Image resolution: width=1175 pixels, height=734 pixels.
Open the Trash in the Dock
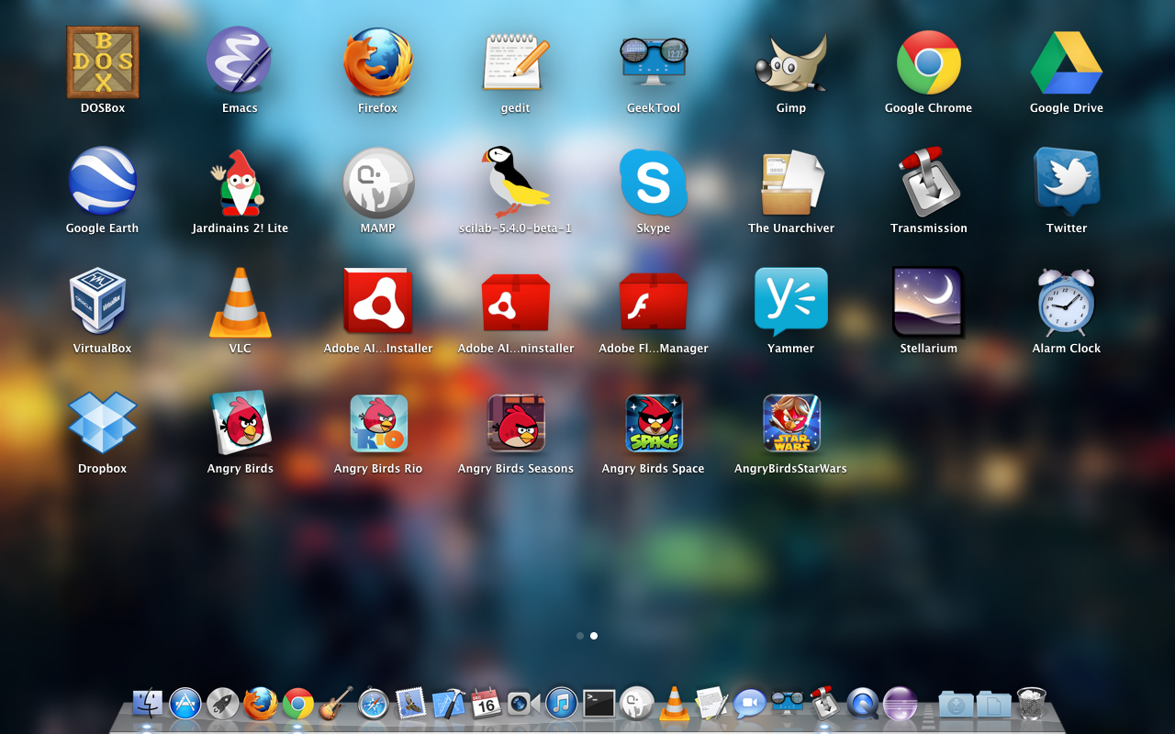click(1032, 704)
